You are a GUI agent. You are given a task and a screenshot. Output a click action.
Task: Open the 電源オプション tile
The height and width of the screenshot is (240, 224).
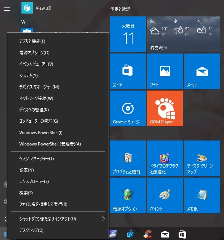coord(128,195)
